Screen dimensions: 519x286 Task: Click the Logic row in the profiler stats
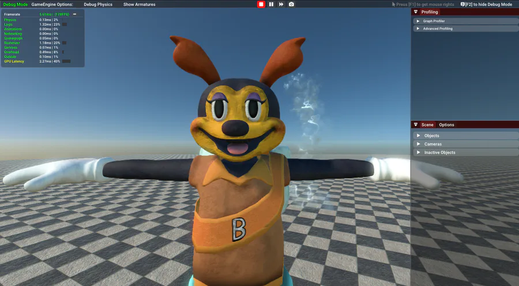point(36,24)
